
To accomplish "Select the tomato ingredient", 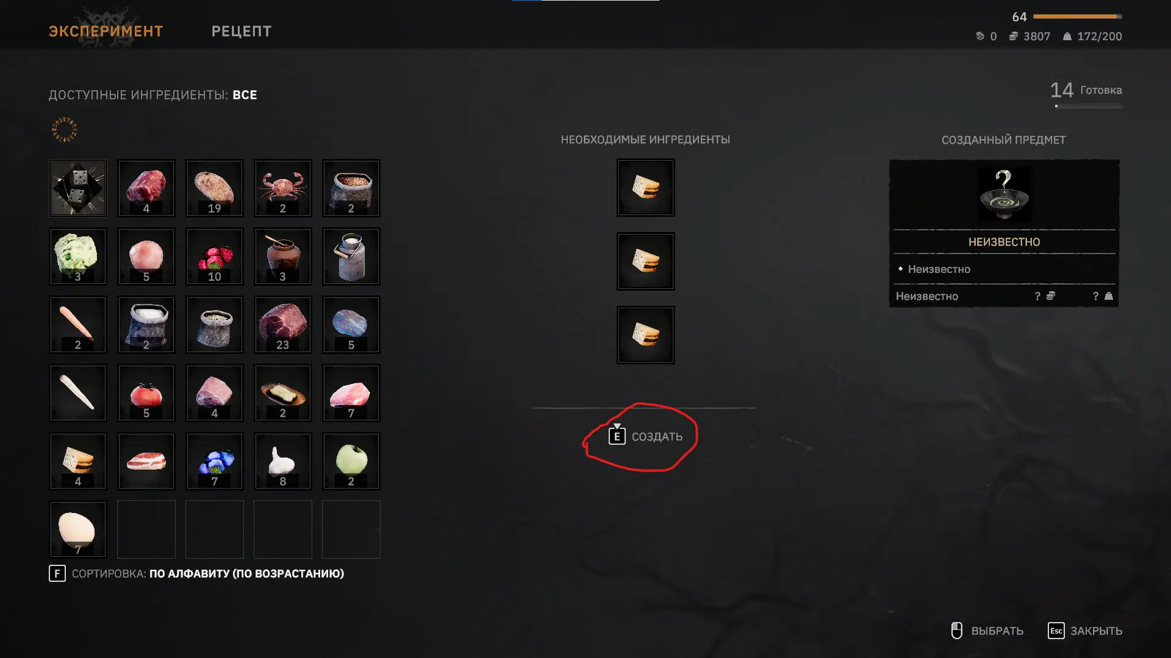I will tap(146, 393).
